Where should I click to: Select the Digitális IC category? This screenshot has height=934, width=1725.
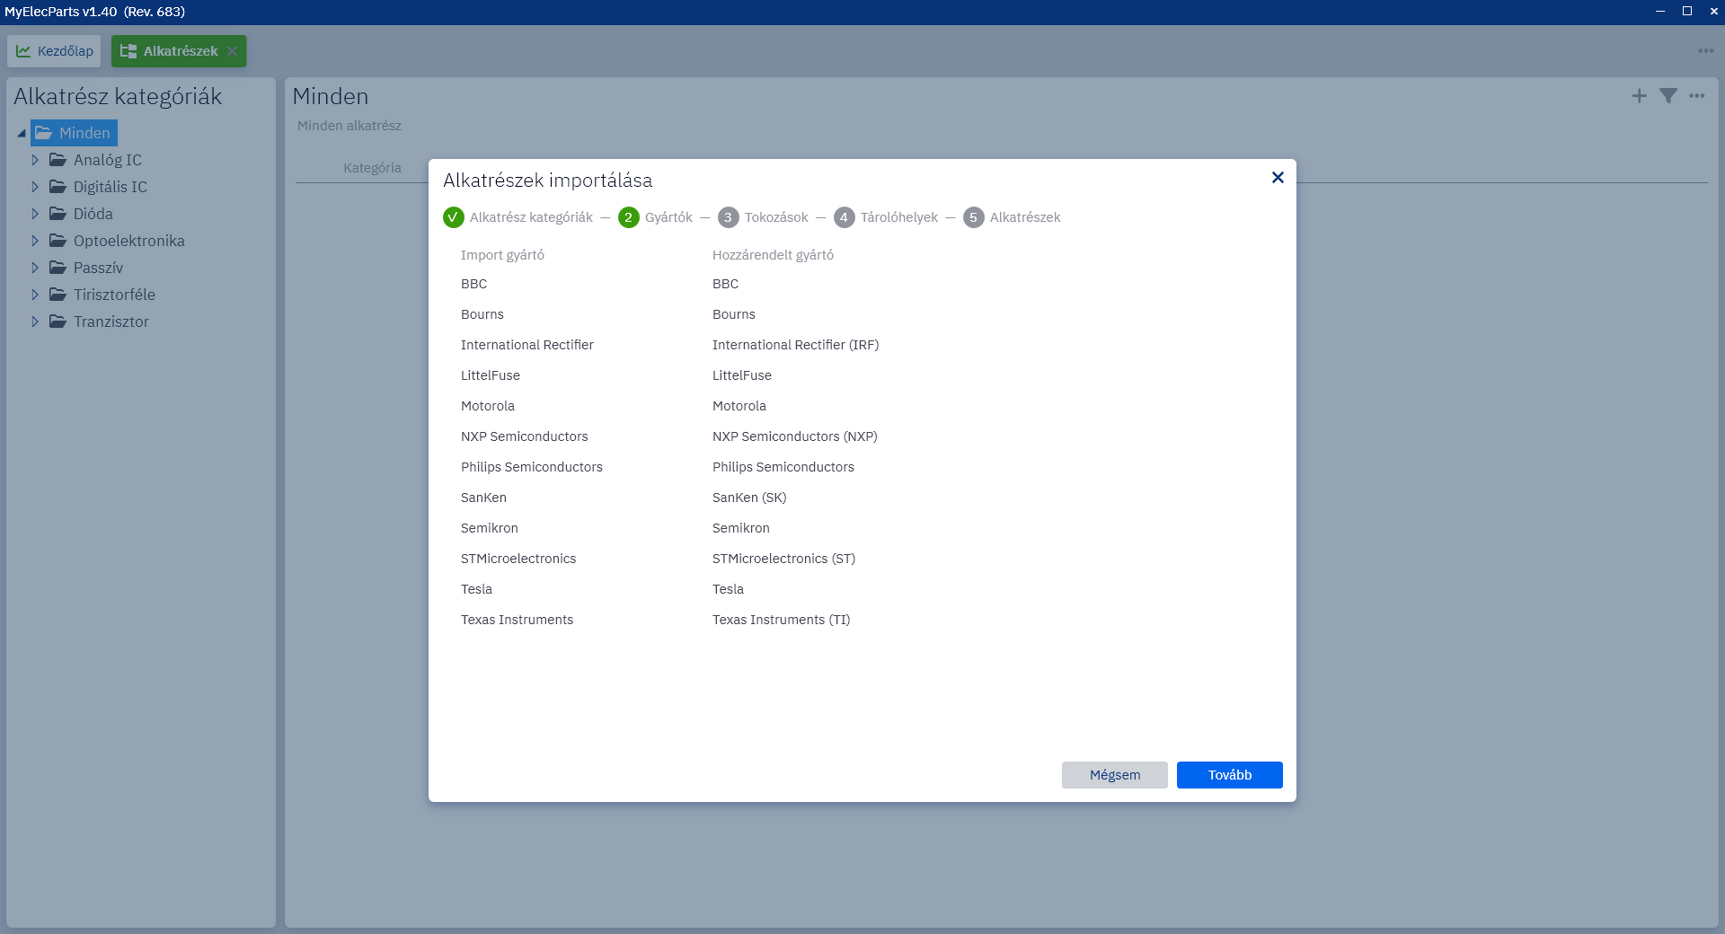99,187
